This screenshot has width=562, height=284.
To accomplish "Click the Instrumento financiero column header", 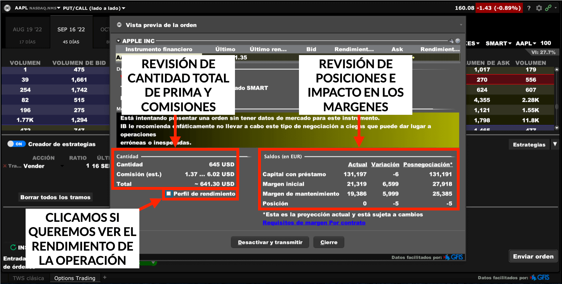I will (x=159, y=49).
